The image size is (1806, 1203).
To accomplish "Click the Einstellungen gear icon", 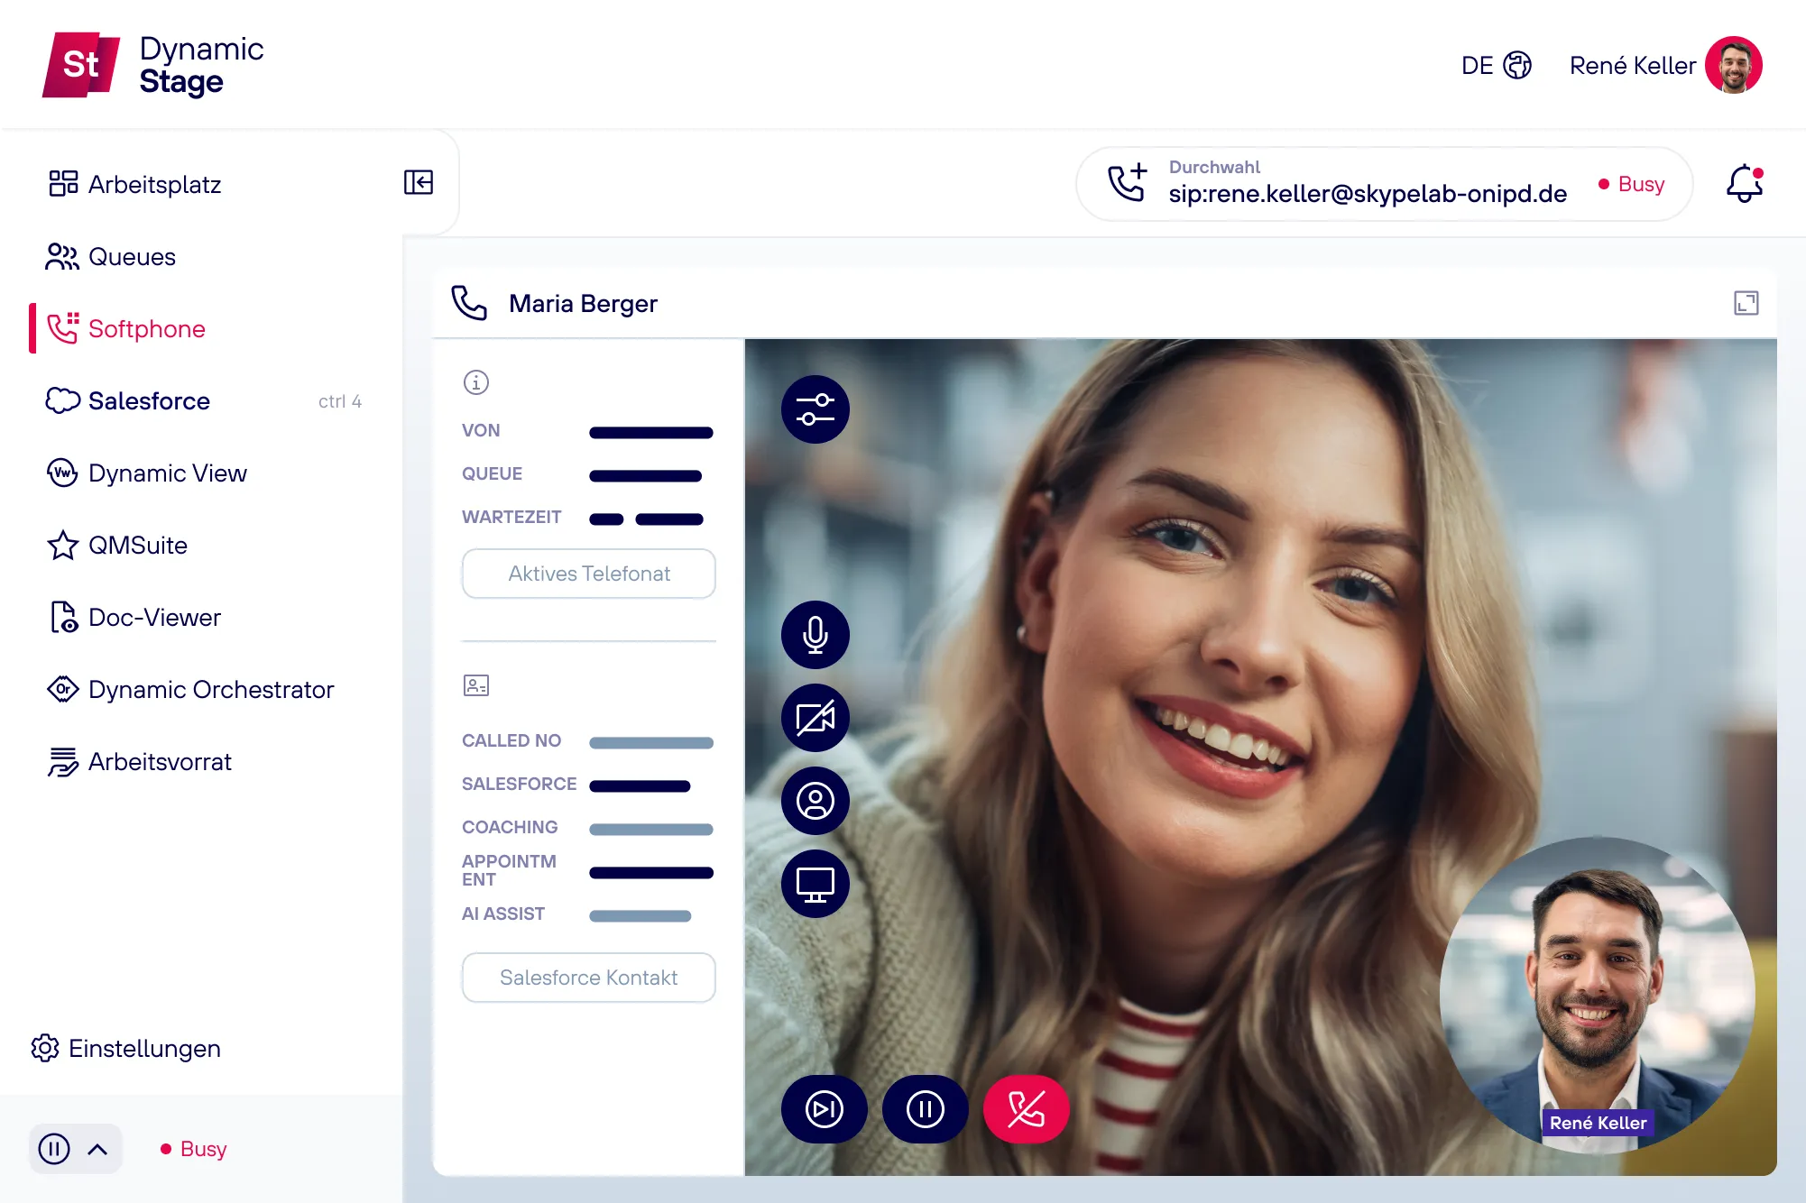I will coord(45,1048).
